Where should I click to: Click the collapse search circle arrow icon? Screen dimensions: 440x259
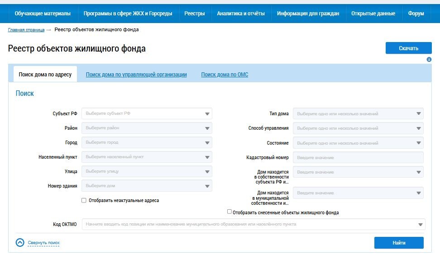(20, 242)
